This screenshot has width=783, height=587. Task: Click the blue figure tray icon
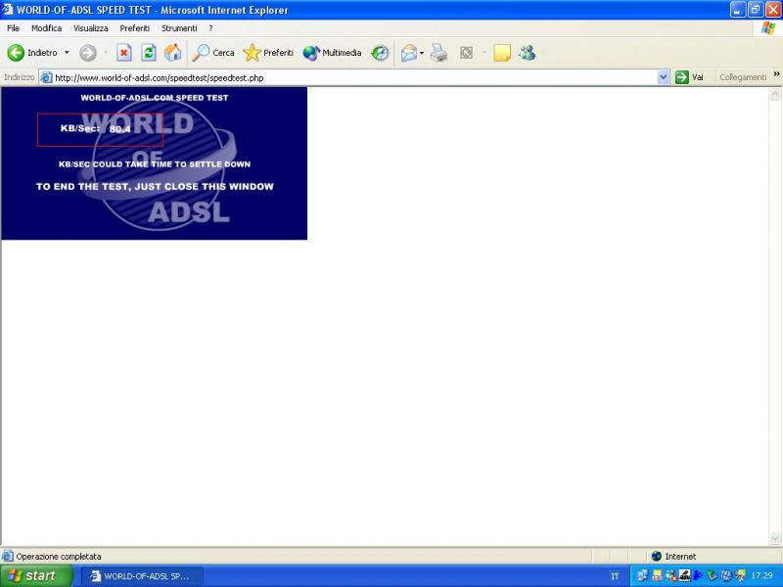[x=698, y=575]
